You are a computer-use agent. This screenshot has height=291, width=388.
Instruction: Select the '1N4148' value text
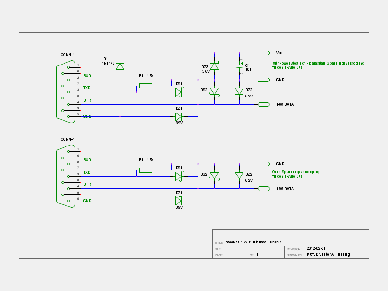tap(108, 63)
